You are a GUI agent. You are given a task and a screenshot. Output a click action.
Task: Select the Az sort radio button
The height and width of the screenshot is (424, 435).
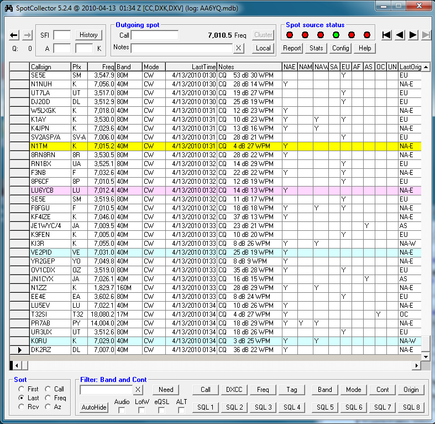[x=48, y=407]
